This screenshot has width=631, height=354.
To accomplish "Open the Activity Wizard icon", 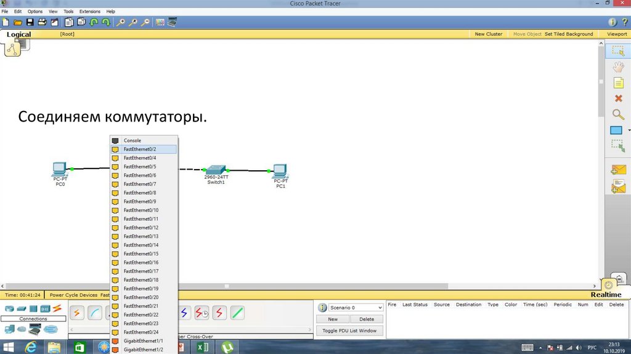I will [x=54, y=22].
